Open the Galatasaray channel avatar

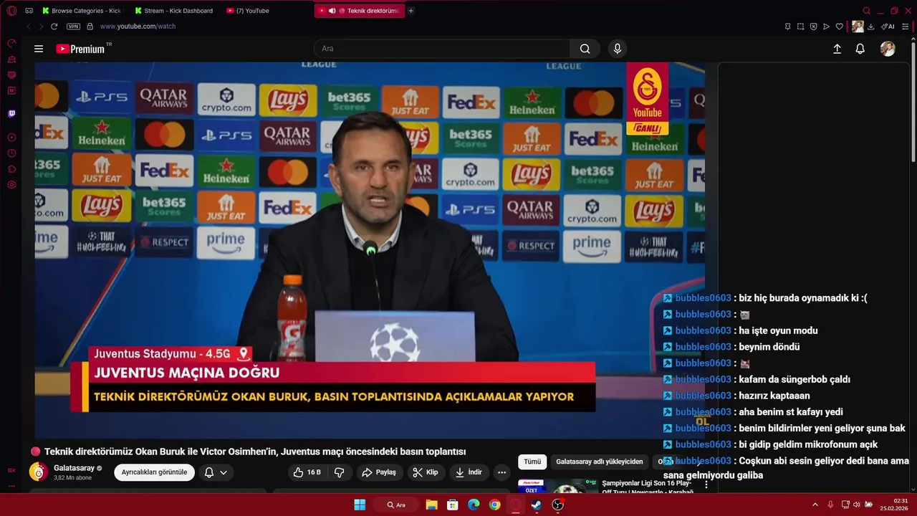pyautogui.click(x=38, y=472)
